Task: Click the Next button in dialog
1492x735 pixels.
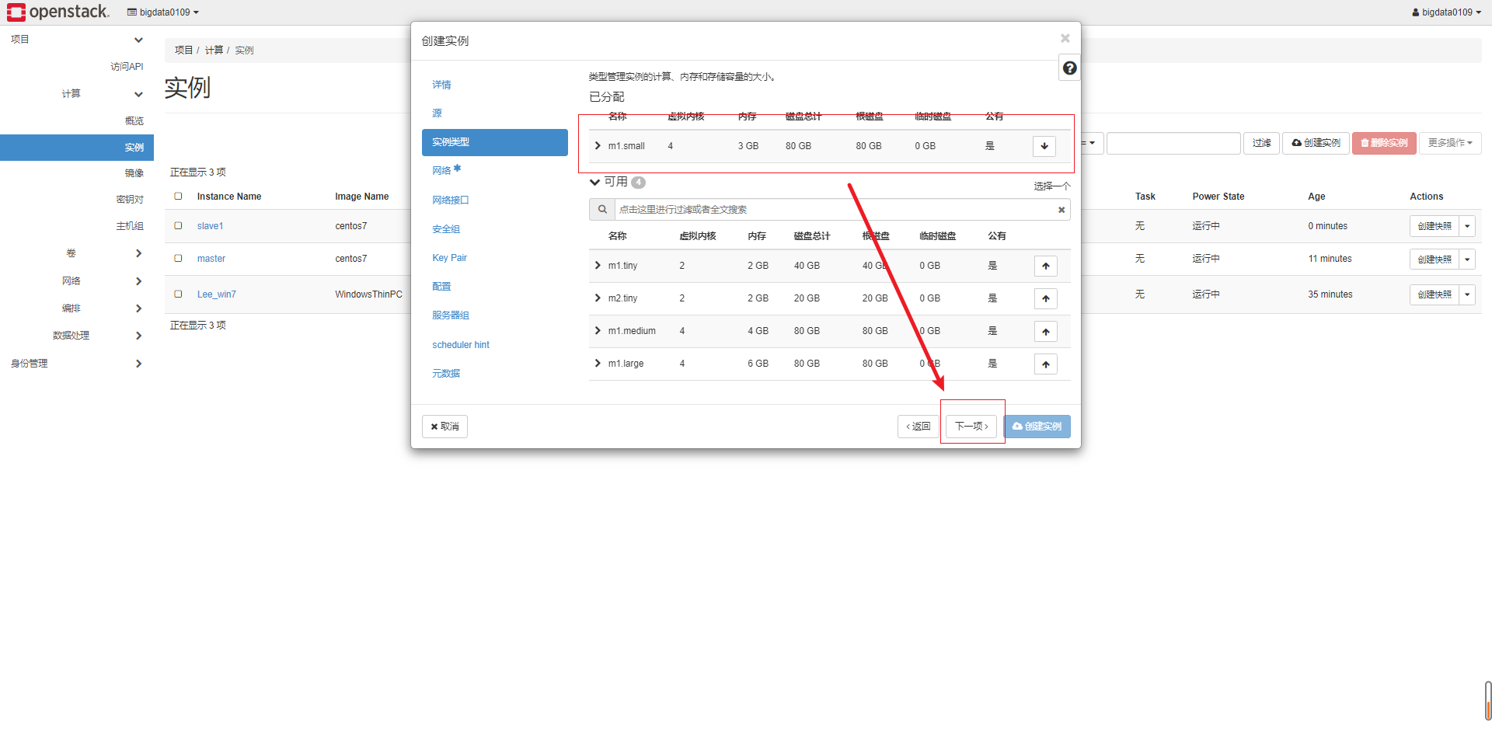Action: 971,427
